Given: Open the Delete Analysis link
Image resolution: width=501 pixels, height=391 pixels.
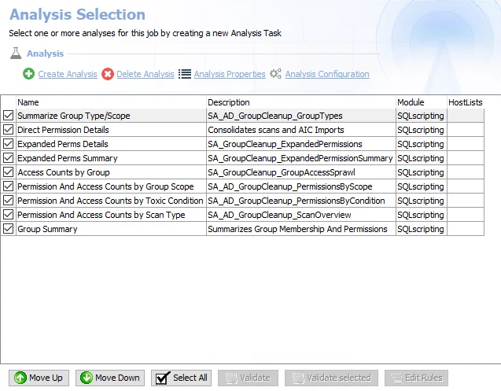Looking at the screenshot, I should (x=146, y=74).
